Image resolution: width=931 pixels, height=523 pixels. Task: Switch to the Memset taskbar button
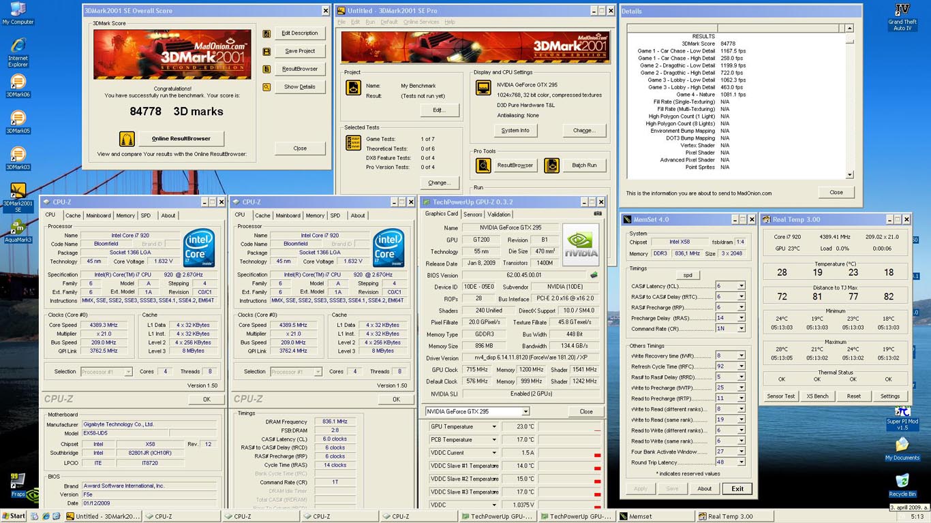[656, 517]
